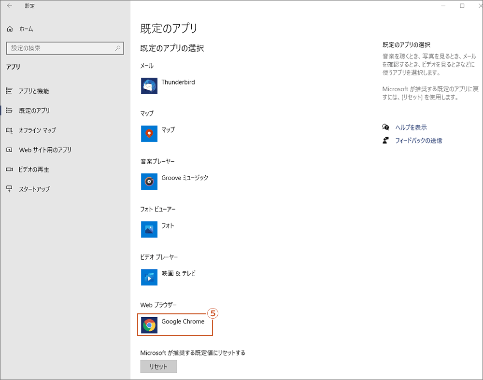Open Web サイト用のアプリ page
The image size is (483, 380).
(x=45, y=150)
